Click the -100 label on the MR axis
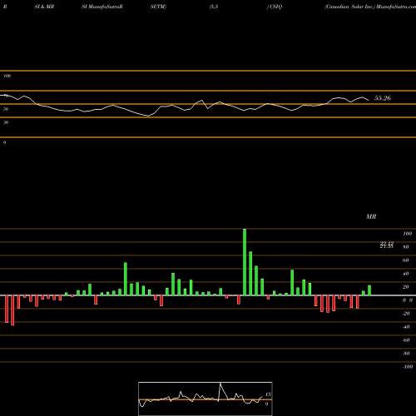This screenshot has height=416, width=416. pyautogui.click(x=408, y=367)
